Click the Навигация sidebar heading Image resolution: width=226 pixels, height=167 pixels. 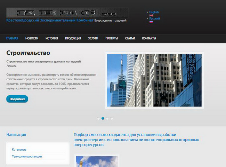(x=16, y=135)
